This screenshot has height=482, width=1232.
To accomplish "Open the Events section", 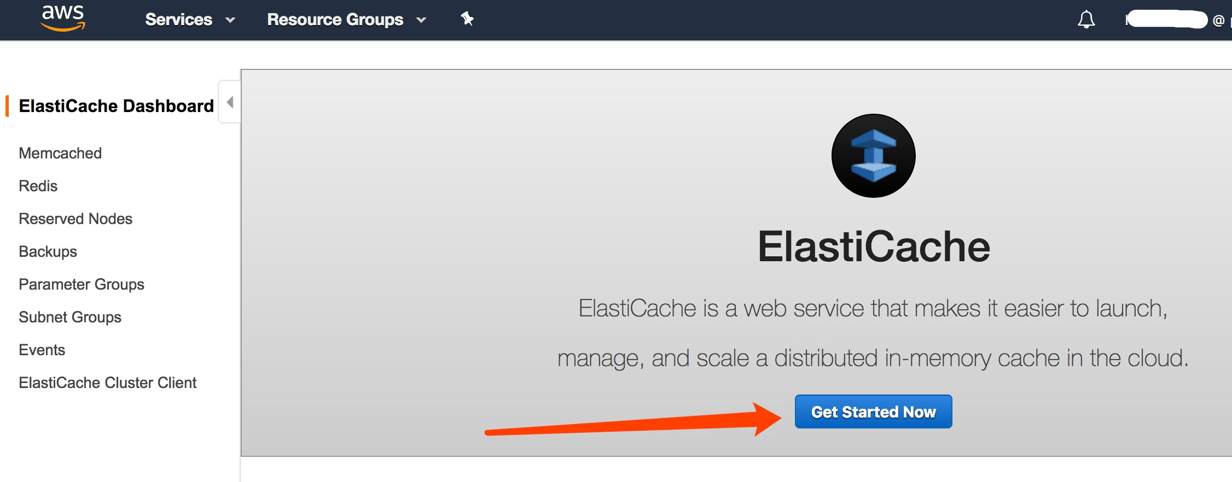I will point(42,350).
